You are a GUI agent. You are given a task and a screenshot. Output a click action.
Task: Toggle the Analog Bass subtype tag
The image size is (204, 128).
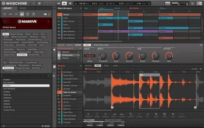click(x=9, y=49)
